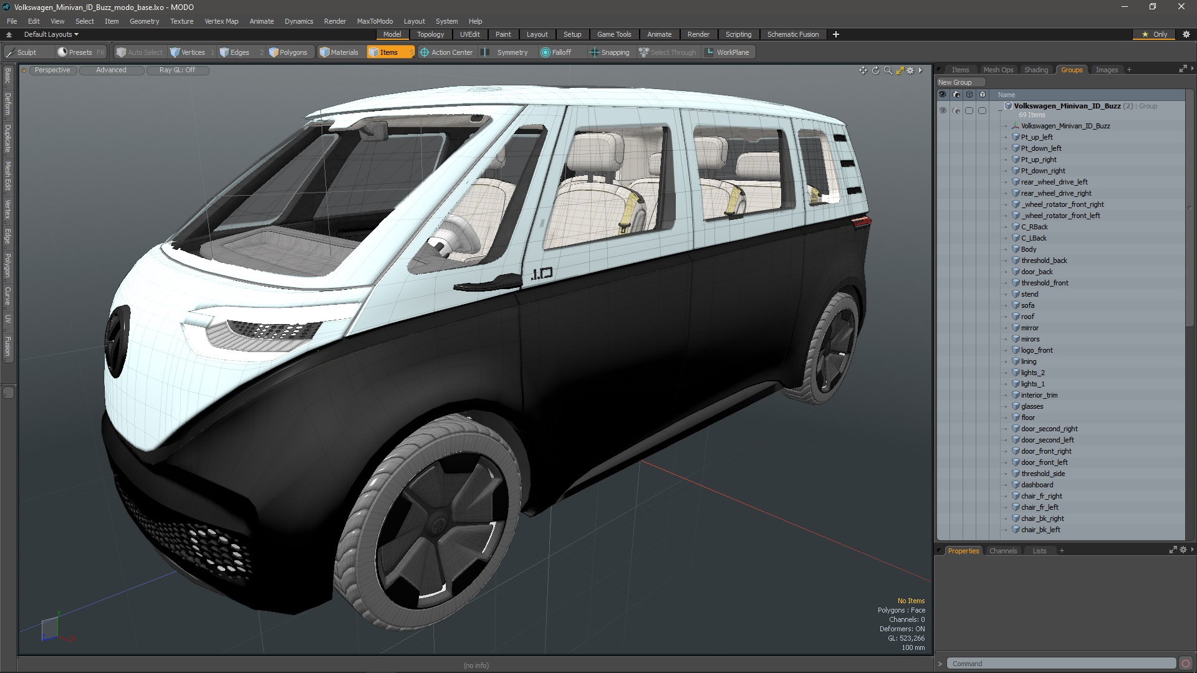Toggle Ray GL: Off button
This screenshot has width=1197, height=673.
coord(177,70)
